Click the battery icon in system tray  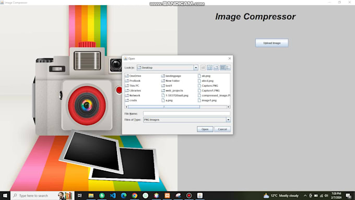[x=316, y=195]
